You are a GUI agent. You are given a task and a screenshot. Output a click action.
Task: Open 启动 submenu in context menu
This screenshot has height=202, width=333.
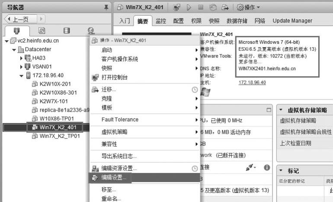[144, 50]
